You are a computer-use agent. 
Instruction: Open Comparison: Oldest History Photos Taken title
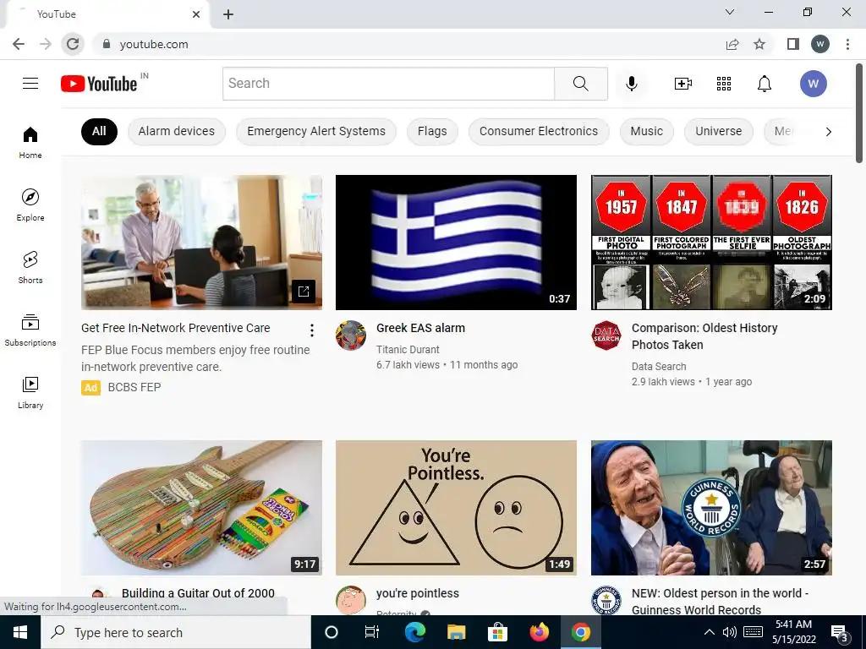(x=704, y=336)
